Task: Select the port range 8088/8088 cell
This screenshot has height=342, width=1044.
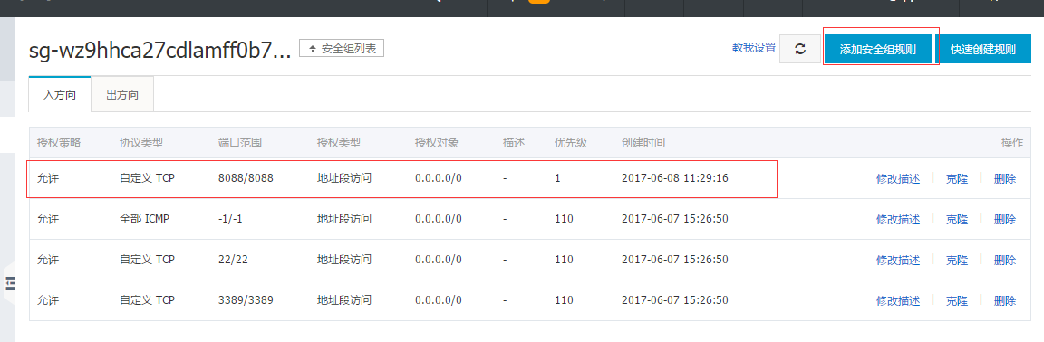Action: tap(246, 178)
